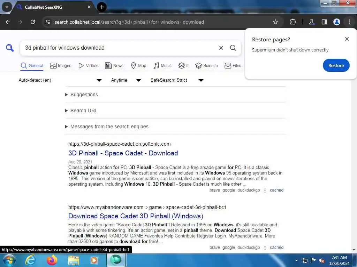
Task: Switch to the News tab
Action: [114, 66]
